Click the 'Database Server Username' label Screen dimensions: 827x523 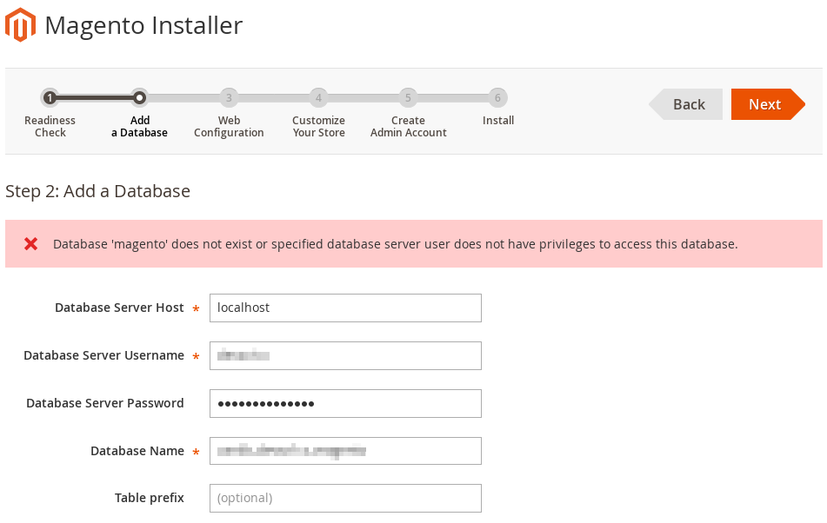pos(103,355)
